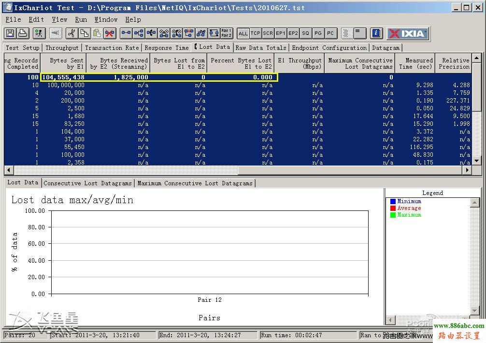Open the Window menu
Viewport: 486px width, 343px height.
tap(106, 19)
